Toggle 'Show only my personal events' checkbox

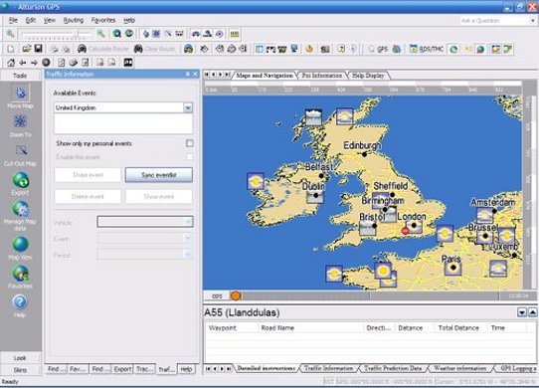click(189, 143)
